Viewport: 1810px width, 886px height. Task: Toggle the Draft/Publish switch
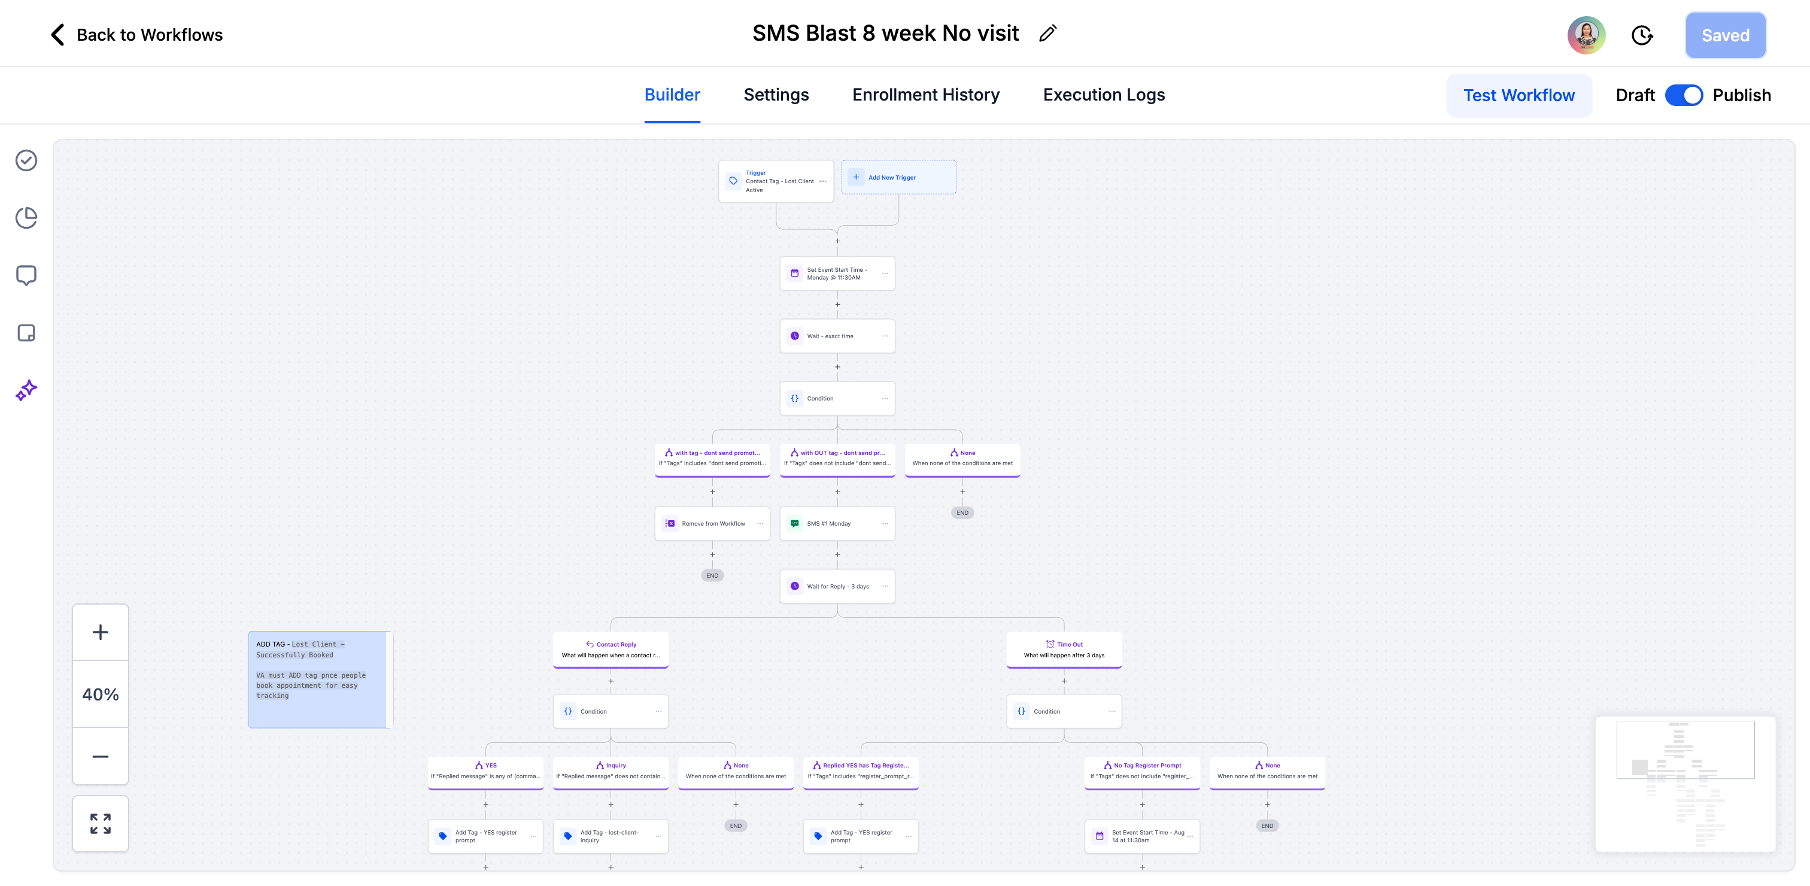(1684, 96)
